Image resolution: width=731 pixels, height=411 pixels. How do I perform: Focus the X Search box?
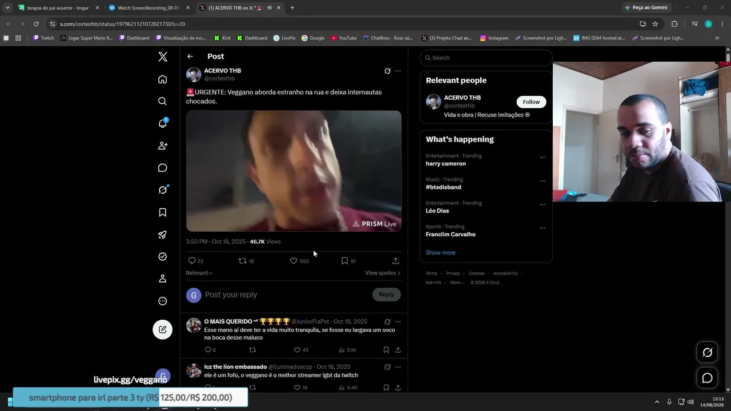[x=486, y=58]
